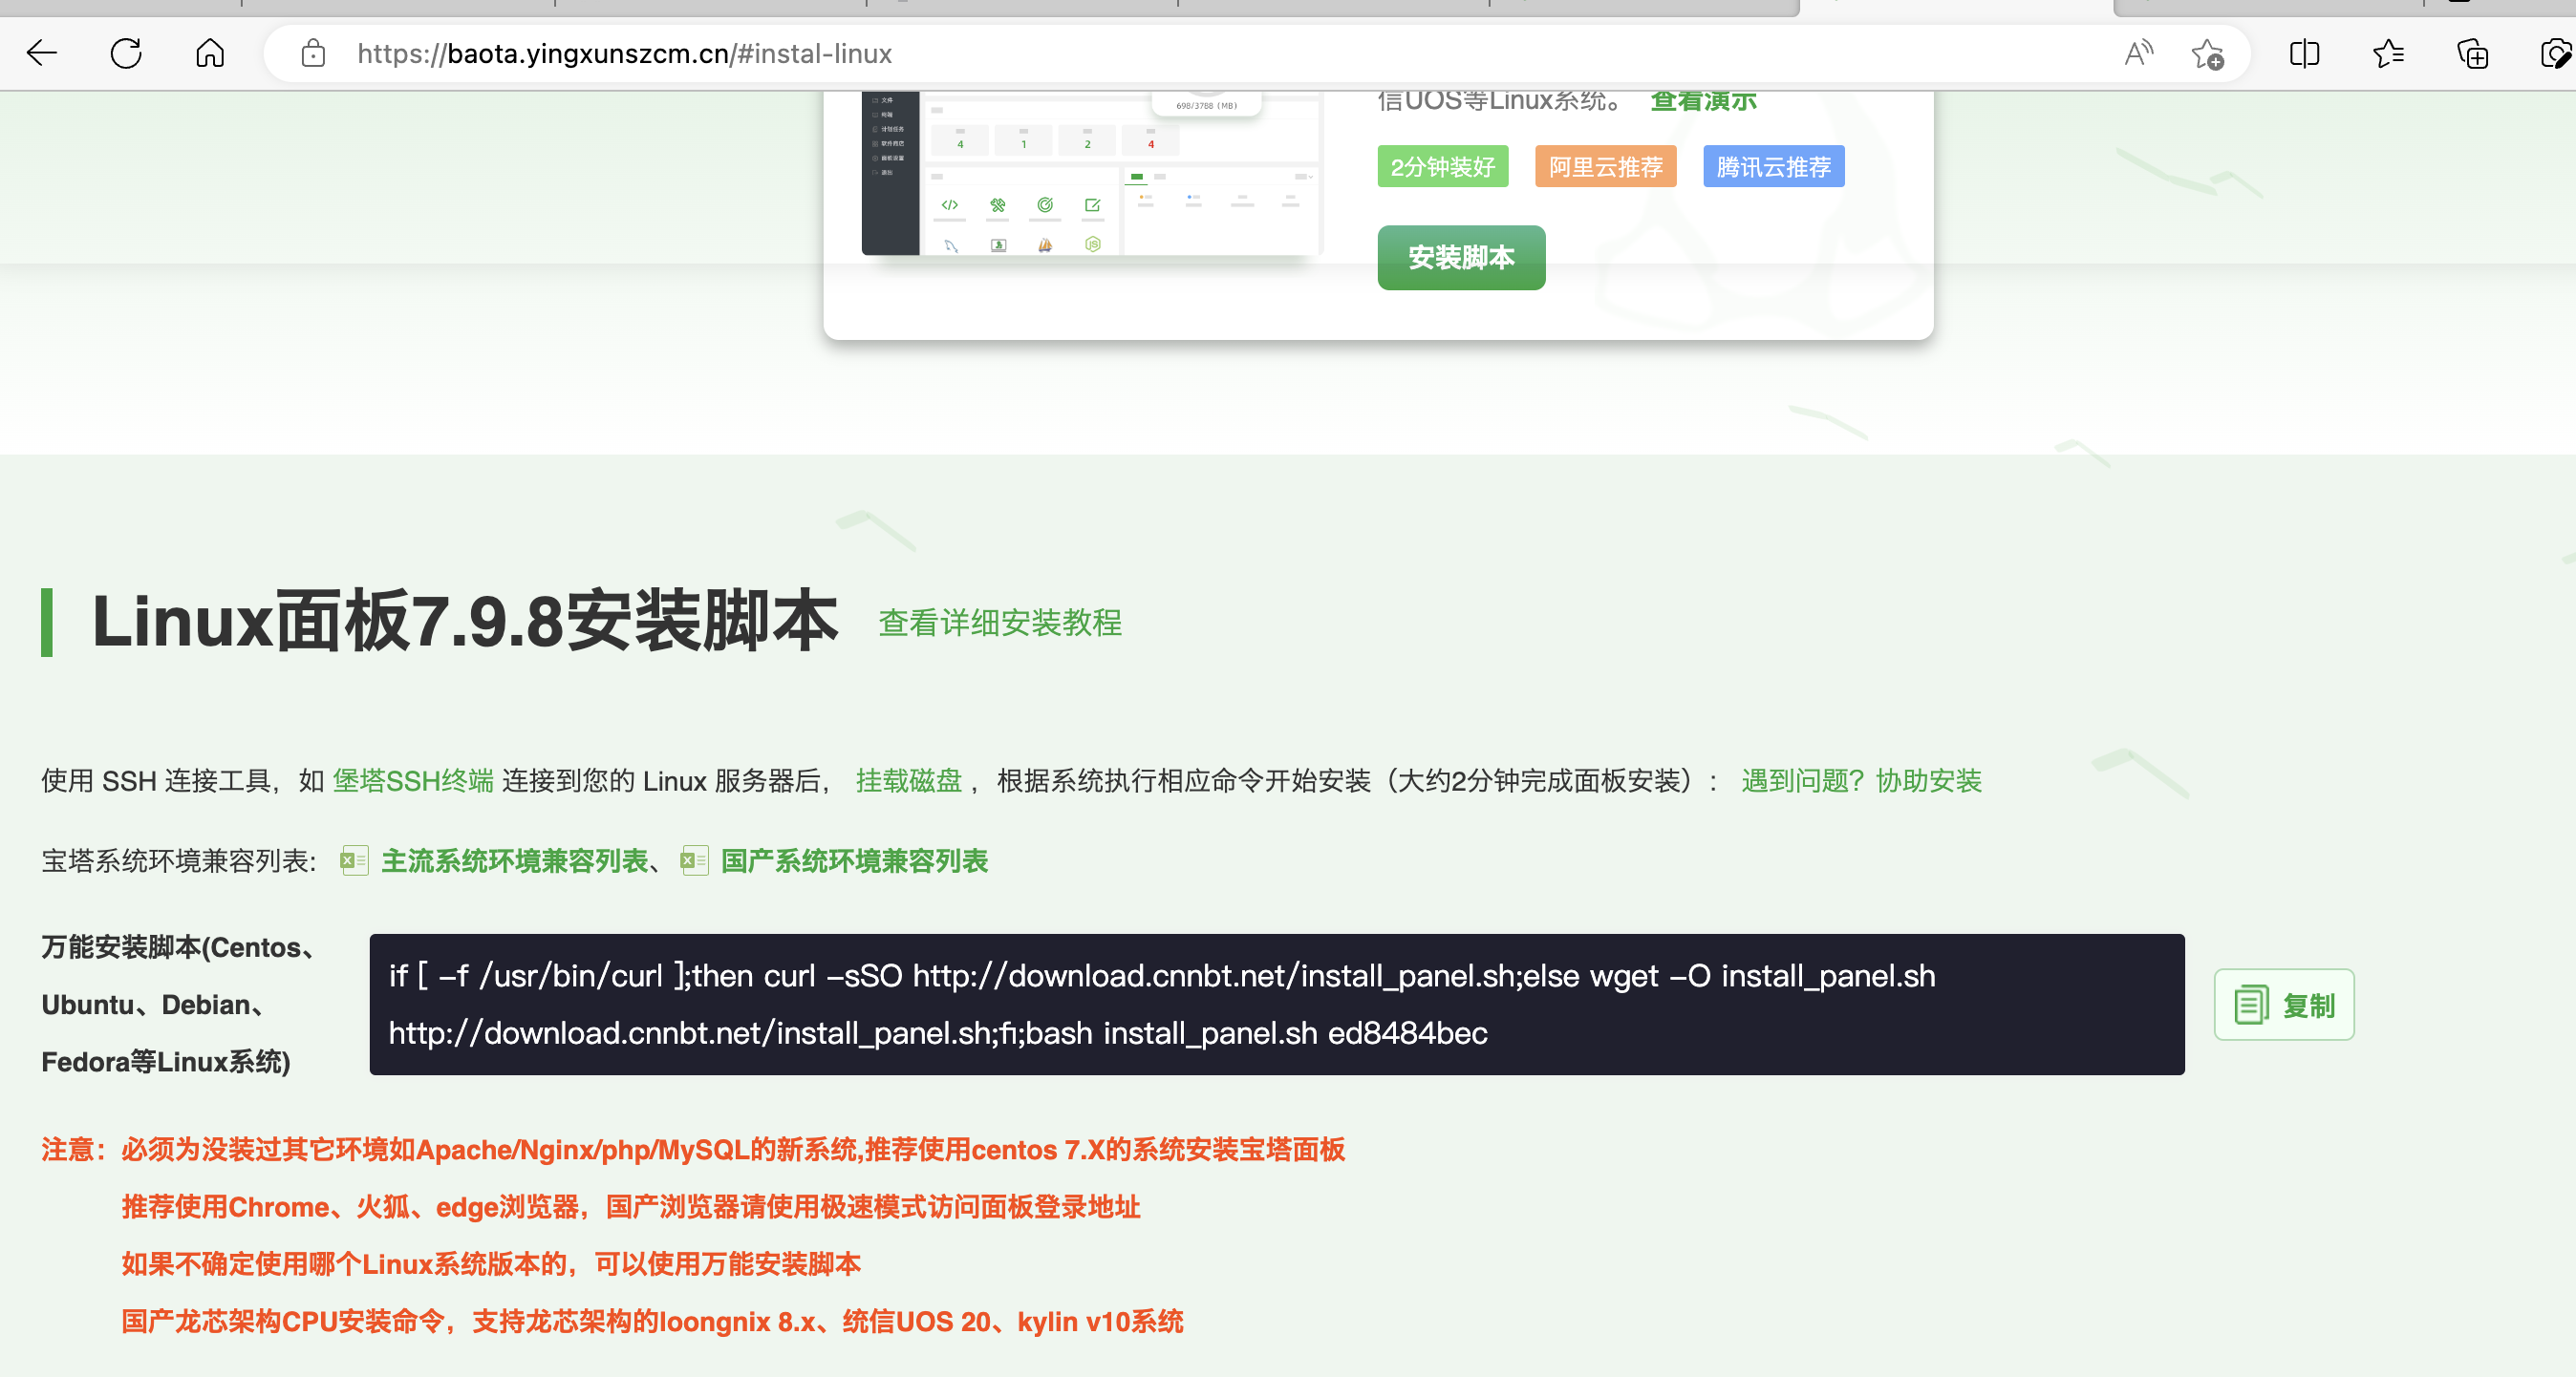Screen dimensions: 2576x1377
Task: Click the 推荐使用Chrome、火狐、edge浏览器 note
Action: coord(631,1207)
